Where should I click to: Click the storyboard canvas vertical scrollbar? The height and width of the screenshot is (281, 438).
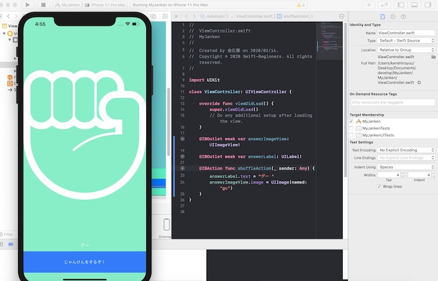169,122
